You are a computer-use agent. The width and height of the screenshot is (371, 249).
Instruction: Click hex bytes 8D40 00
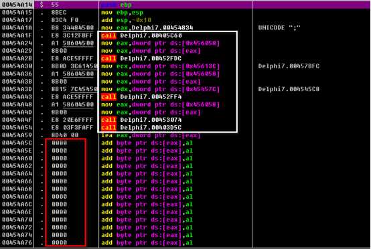(64, 135)
